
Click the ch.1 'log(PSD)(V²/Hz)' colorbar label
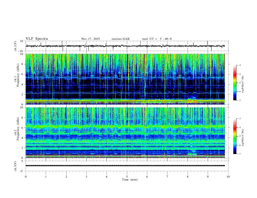pos(243,84)
